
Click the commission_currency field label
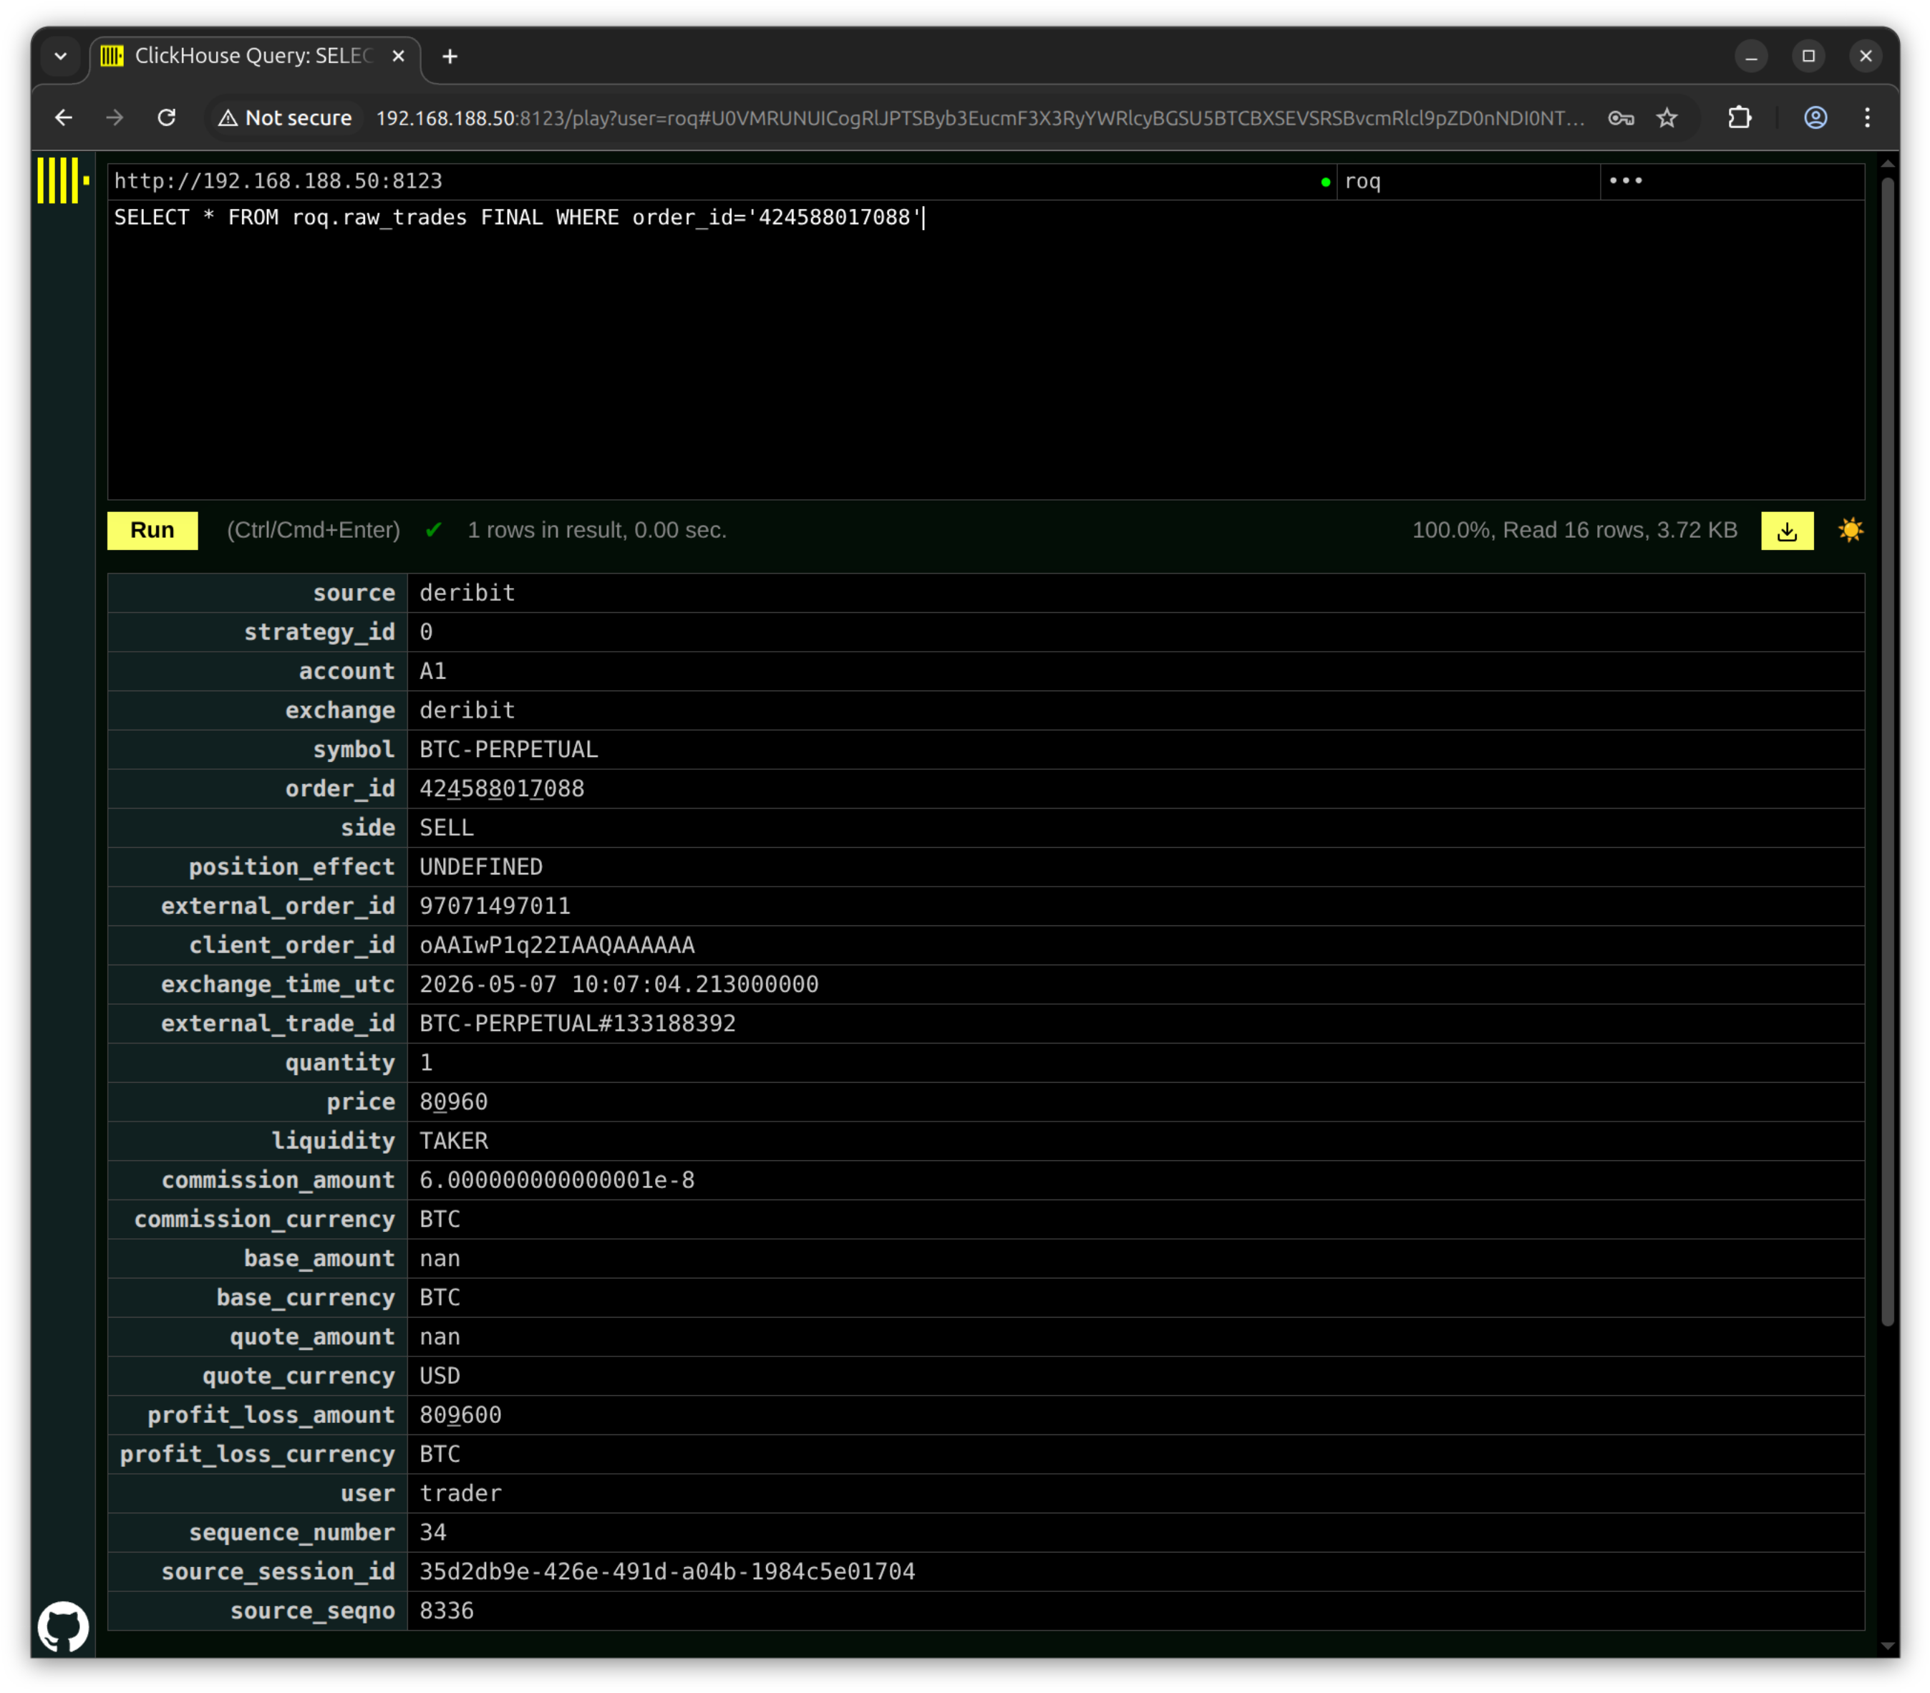[x=264, y=1220]
